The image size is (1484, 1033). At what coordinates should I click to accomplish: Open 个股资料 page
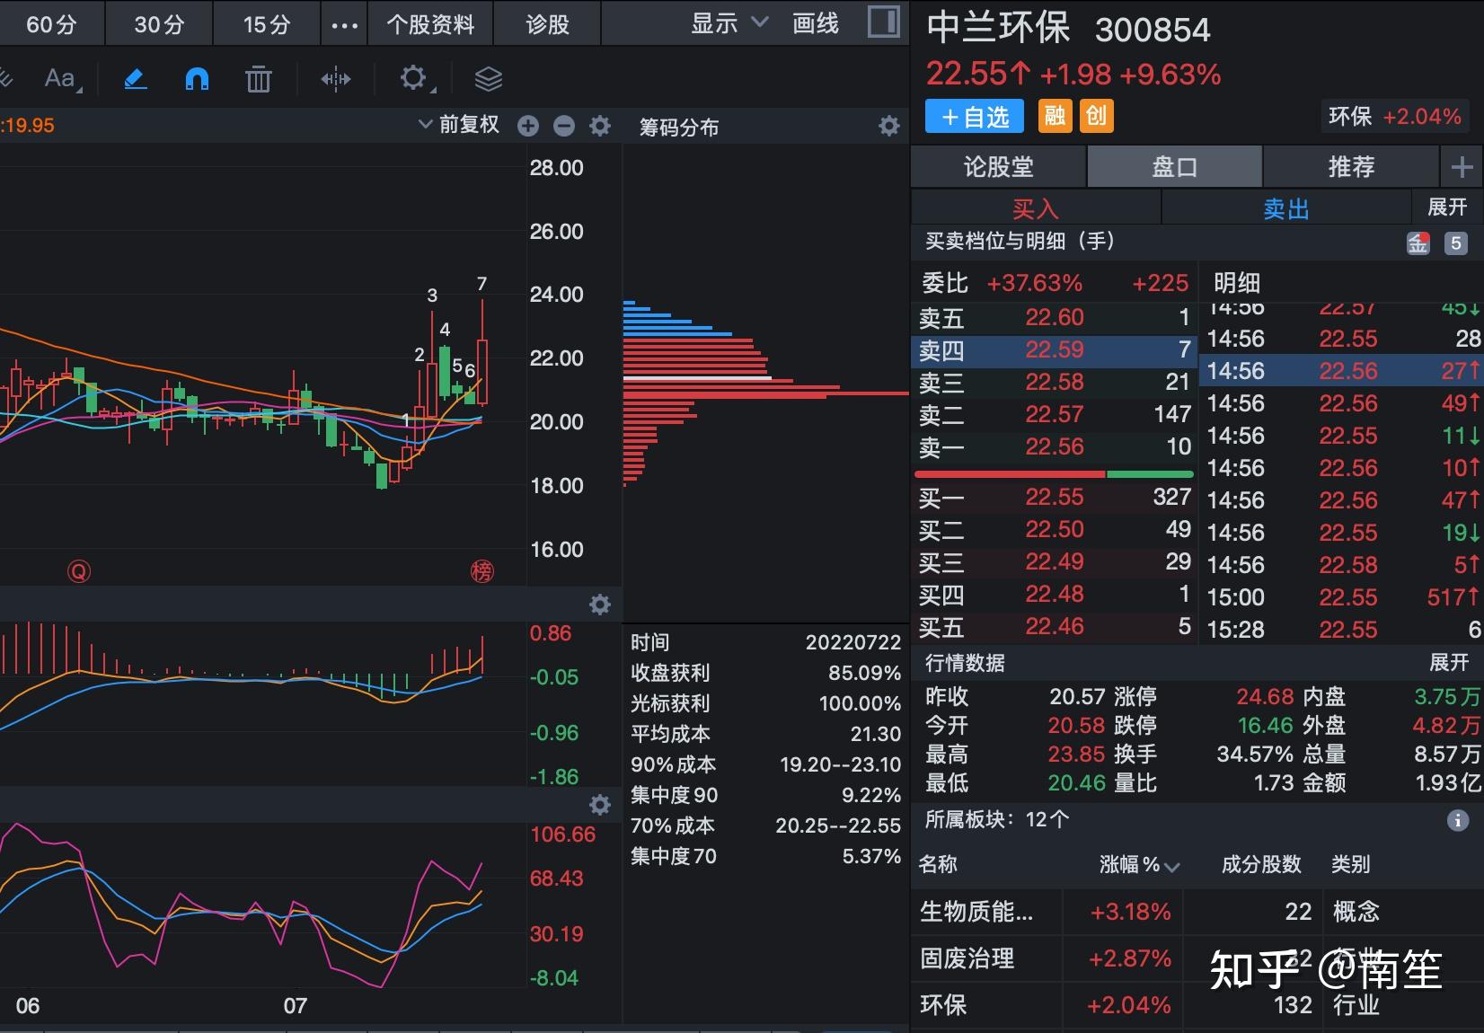pyautogui.click(x=430, y=24)
